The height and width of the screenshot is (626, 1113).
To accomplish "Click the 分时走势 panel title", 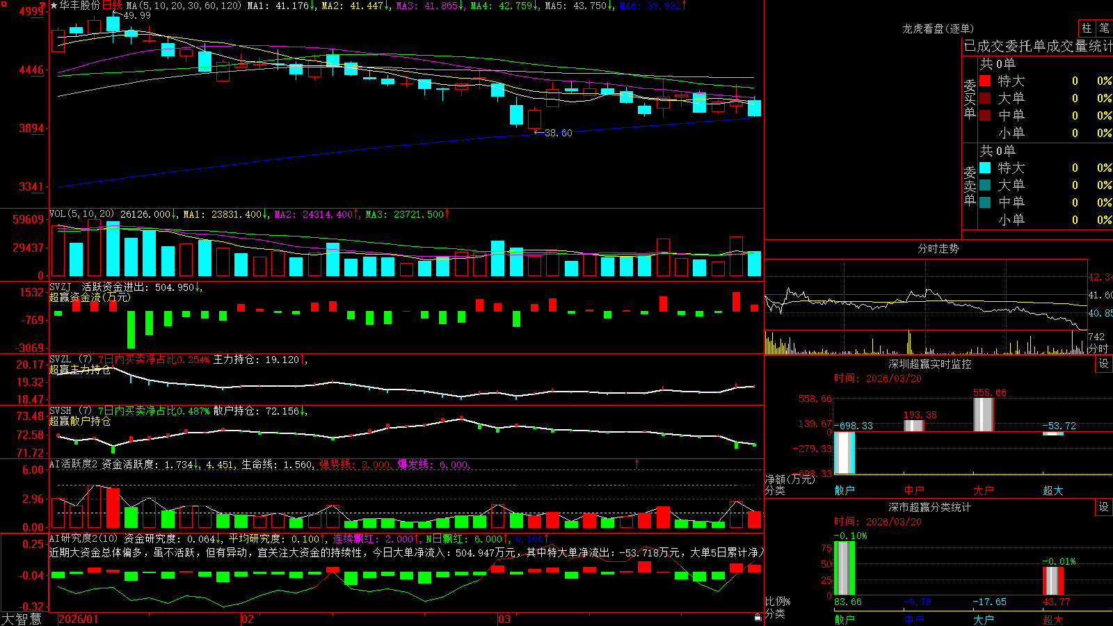I will click(x=938, y=248).
